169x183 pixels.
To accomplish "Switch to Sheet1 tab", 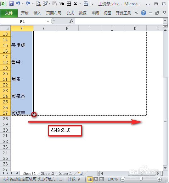I will pos(29,173).
